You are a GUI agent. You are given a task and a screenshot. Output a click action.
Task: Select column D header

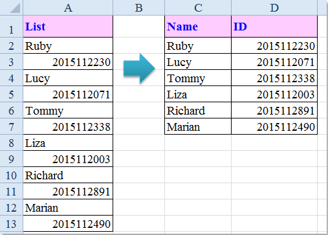[x=274, y=8]
